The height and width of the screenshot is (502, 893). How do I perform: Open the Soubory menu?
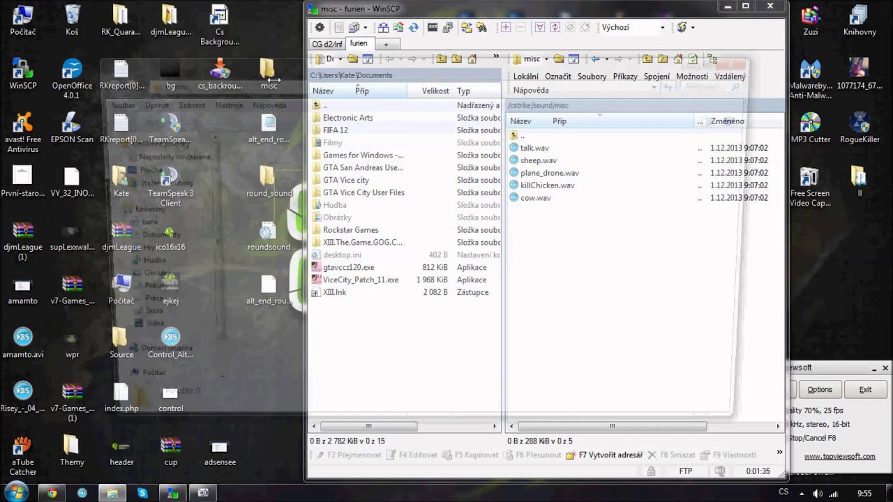592,77
